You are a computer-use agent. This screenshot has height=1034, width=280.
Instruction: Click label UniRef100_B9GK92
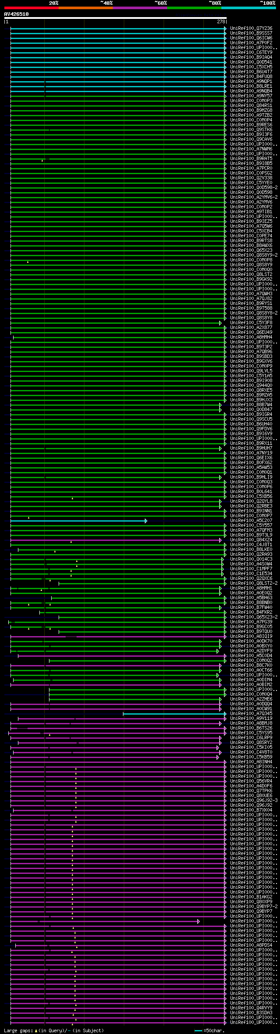(251, 279)
